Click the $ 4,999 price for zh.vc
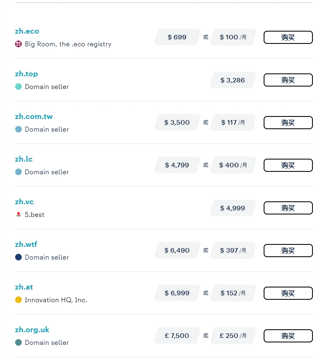The image size is (335, 358). click(x=233, y=208)
